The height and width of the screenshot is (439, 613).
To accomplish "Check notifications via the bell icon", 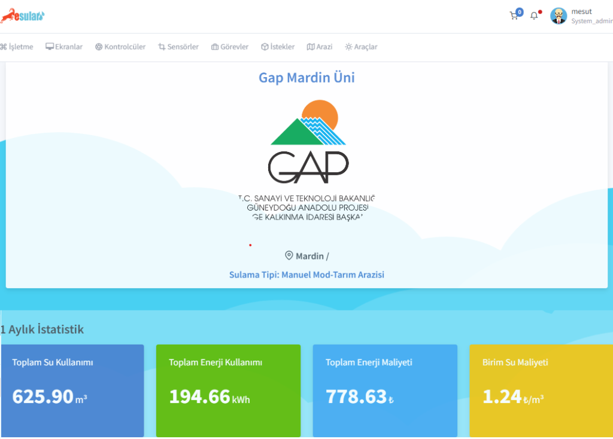I will pos(534,16).
